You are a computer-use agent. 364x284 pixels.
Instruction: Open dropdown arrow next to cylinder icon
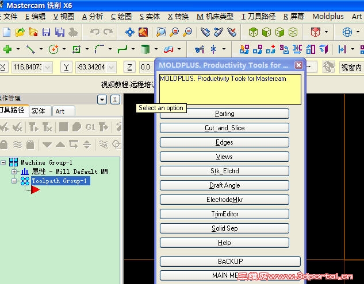point(156,49)
